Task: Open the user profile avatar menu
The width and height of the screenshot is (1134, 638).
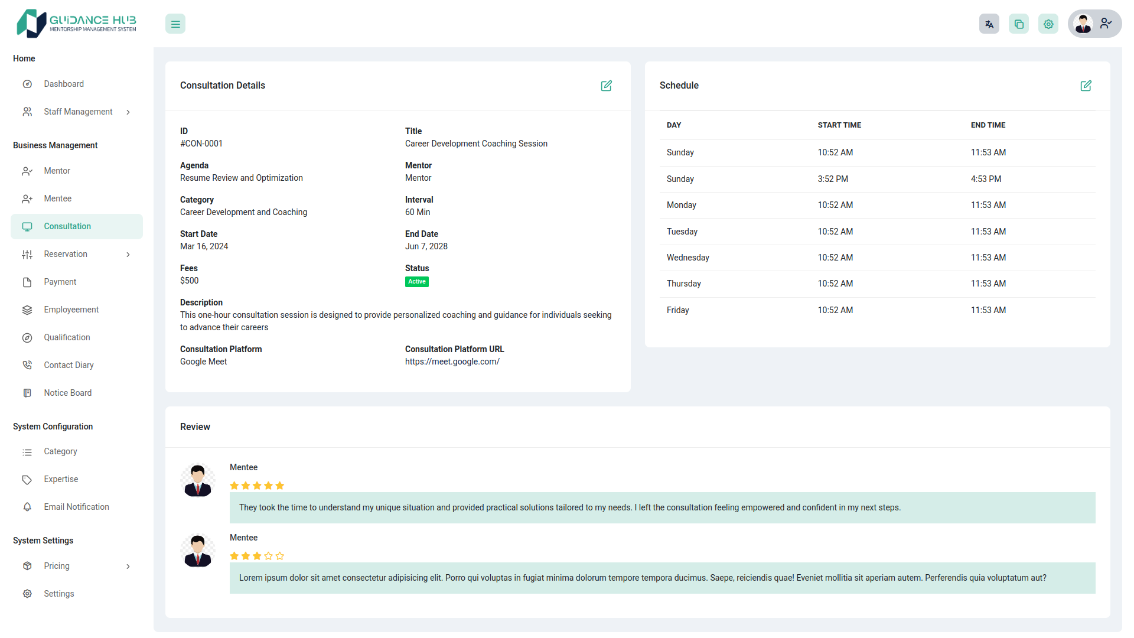Action: (x=1083, y=24)
